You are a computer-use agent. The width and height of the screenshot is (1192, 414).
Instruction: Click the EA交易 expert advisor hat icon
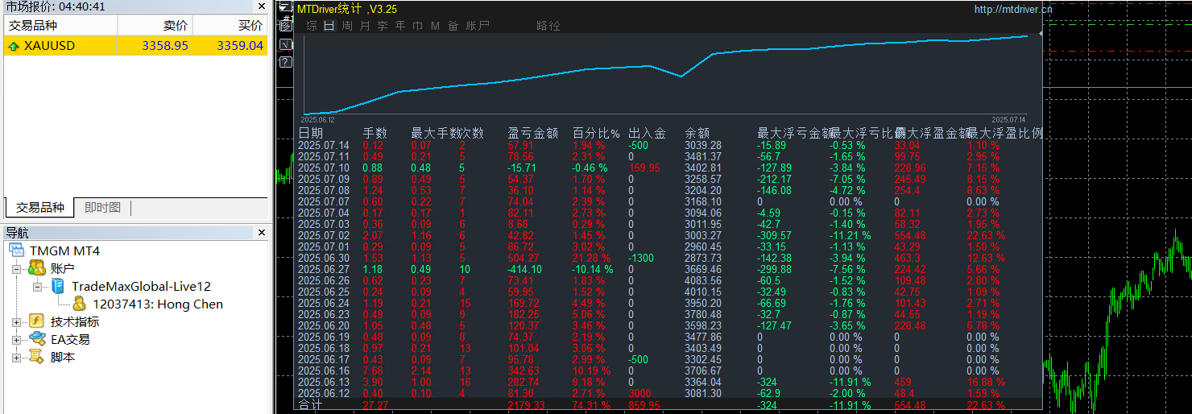click(x=37, y=339)
